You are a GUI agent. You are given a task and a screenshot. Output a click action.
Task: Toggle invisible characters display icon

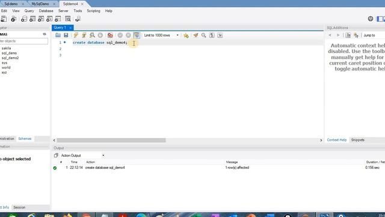tap(212, 35)
